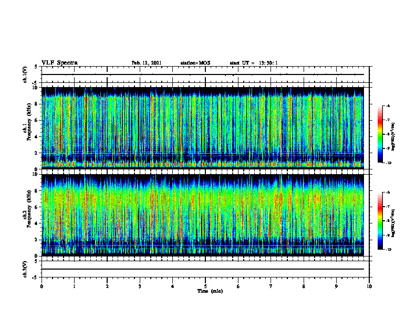Click the "5" tick on ch.1(V) axis

tap(36, 67)
